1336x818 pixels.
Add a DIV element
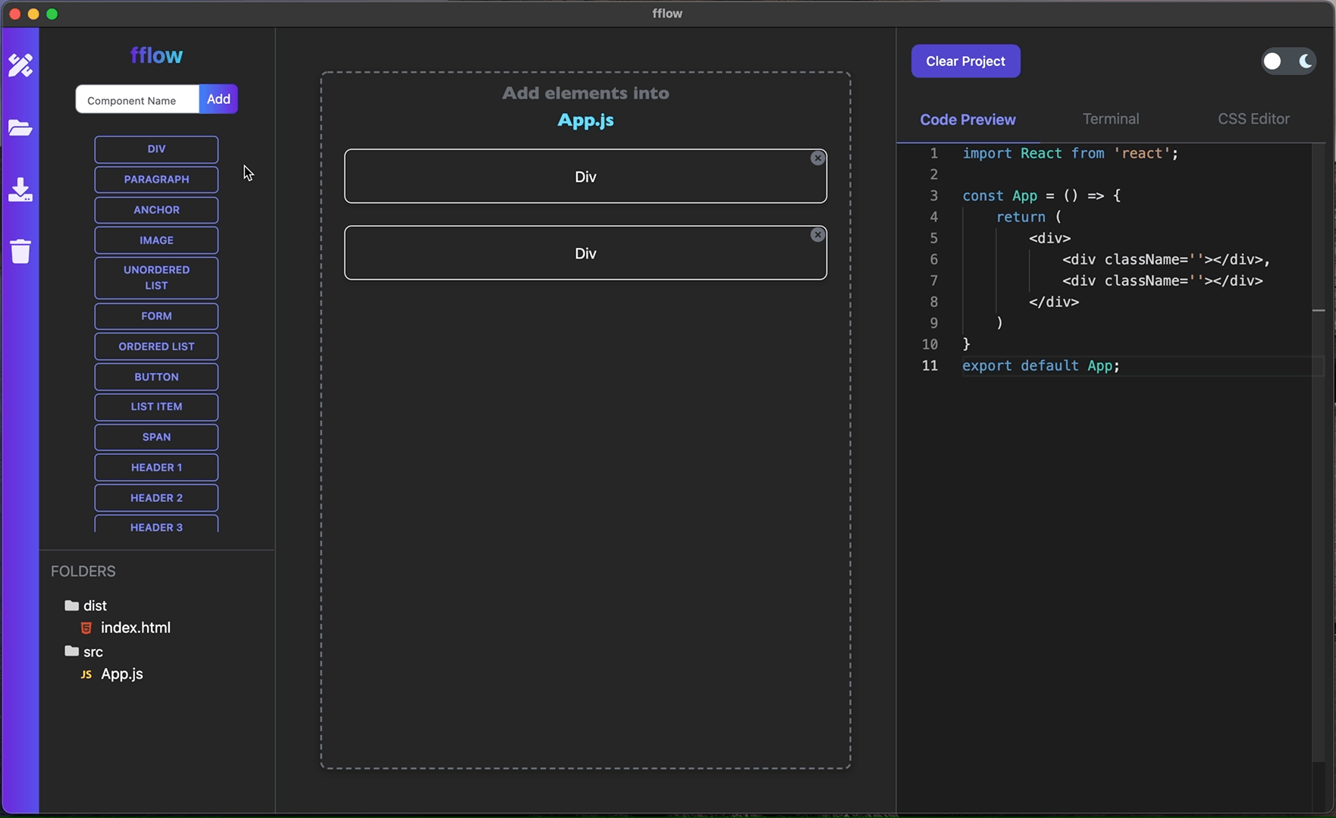click(x=156, y=149)
